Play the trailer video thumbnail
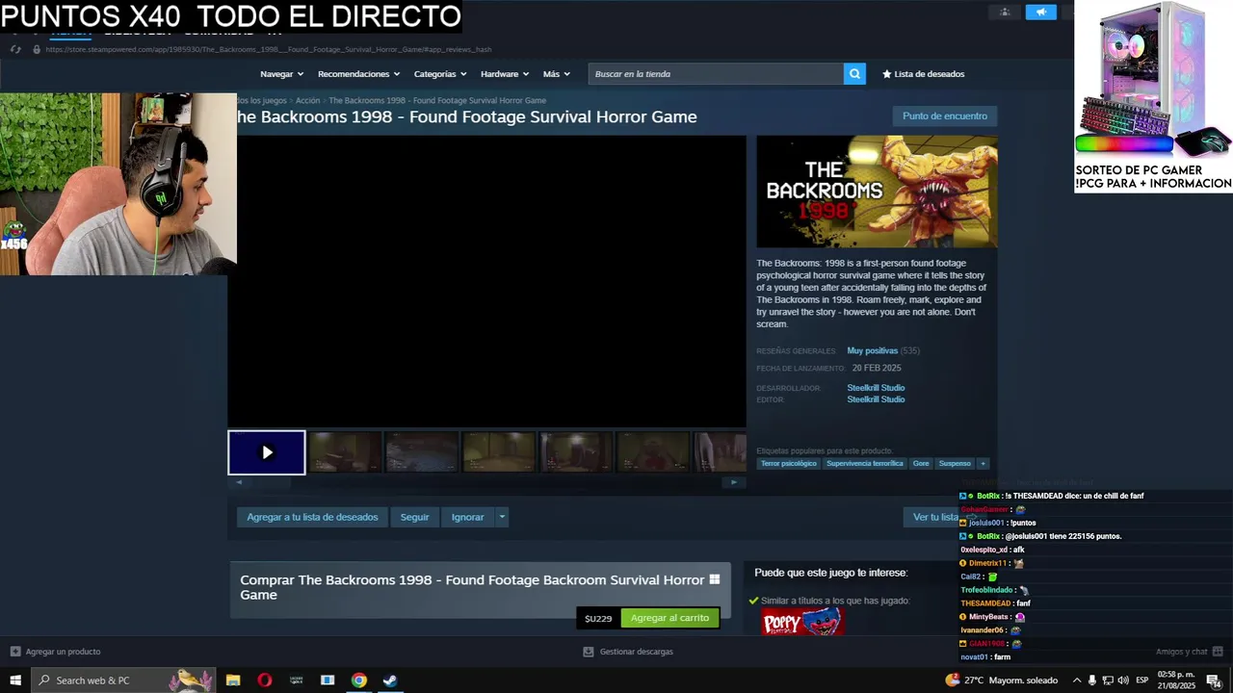The image size is (1233, 693). tap(267, 452)
